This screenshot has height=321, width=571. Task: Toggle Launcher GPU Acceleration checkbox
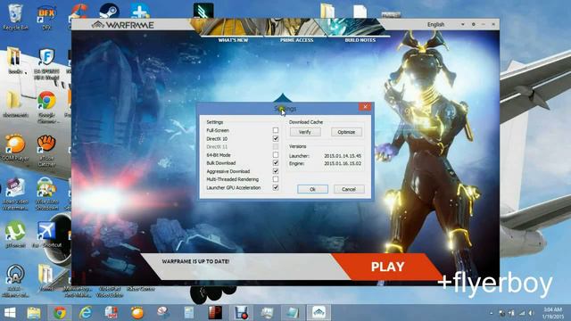coord(276,188)
